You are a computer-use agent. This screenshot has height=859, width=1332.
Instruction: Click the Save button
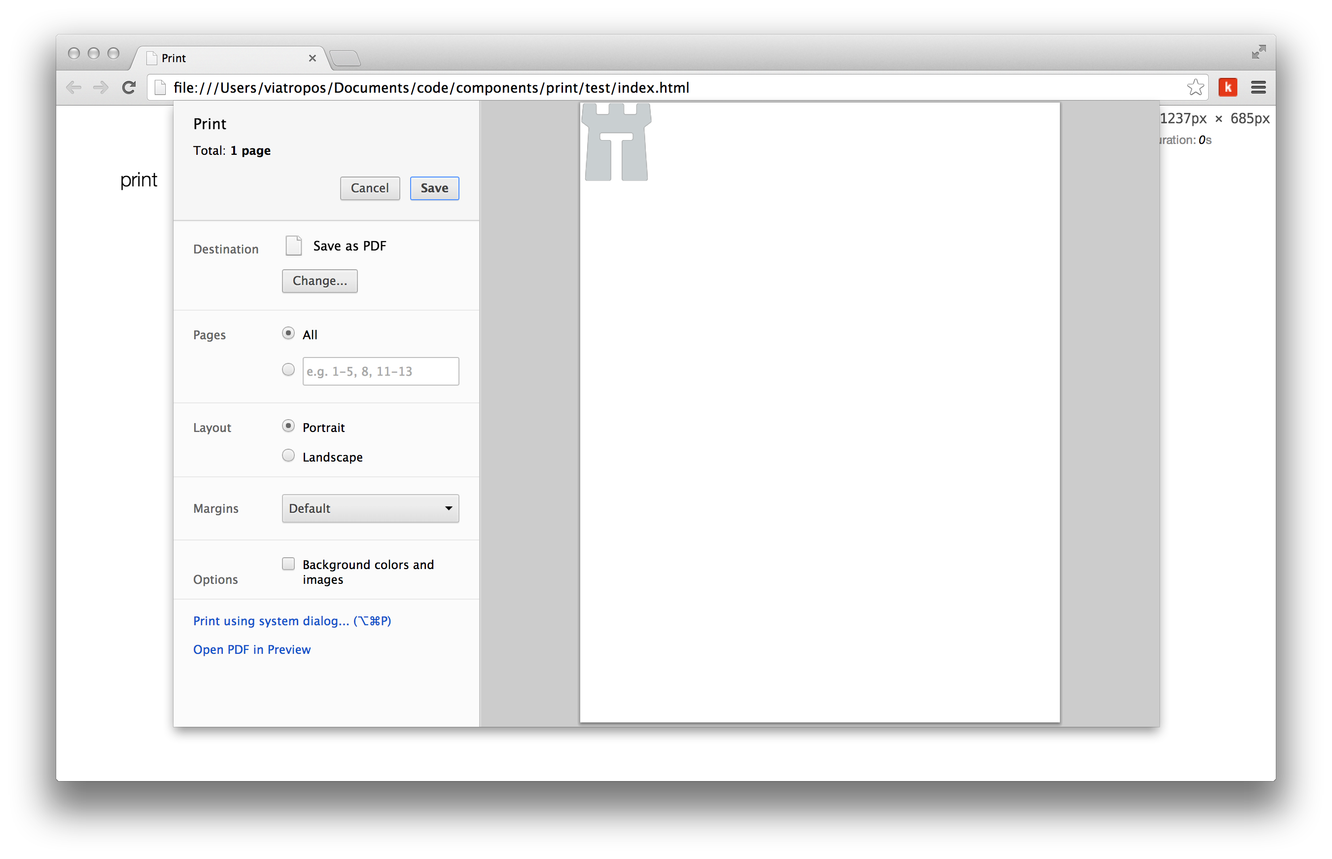point(434,188)
